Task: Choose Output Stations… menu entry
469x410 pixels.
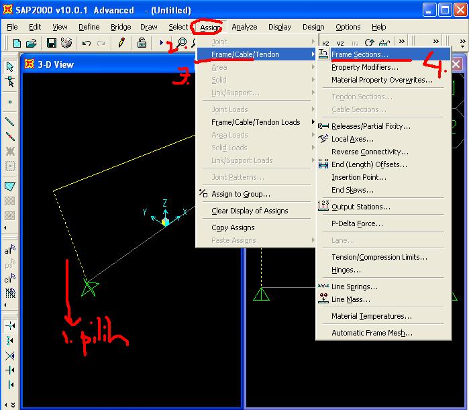Action: pyautogui.click(x=384, y=207)
